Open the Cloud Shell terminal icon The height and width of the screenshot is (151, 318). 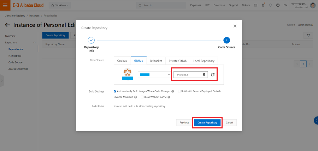pos(255,5)
